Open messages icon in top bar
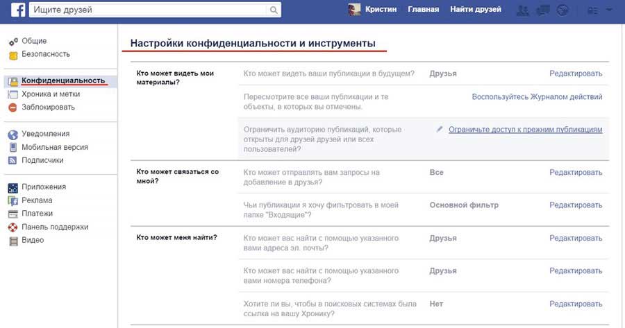Viewport: 625px width, 328px height. pyautogui.click(x=543, y=10)
